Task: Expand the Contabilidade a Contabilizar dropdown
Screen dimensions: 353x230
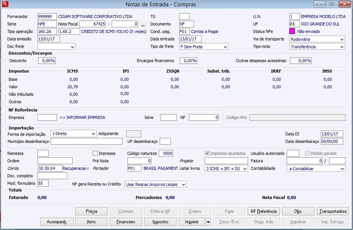Action: (x=316, y=168)
